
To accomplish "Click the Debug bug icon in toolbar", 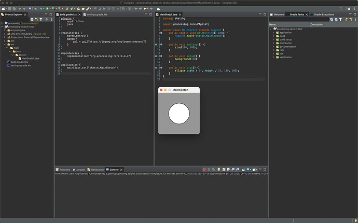I will (x=41, y=9).
